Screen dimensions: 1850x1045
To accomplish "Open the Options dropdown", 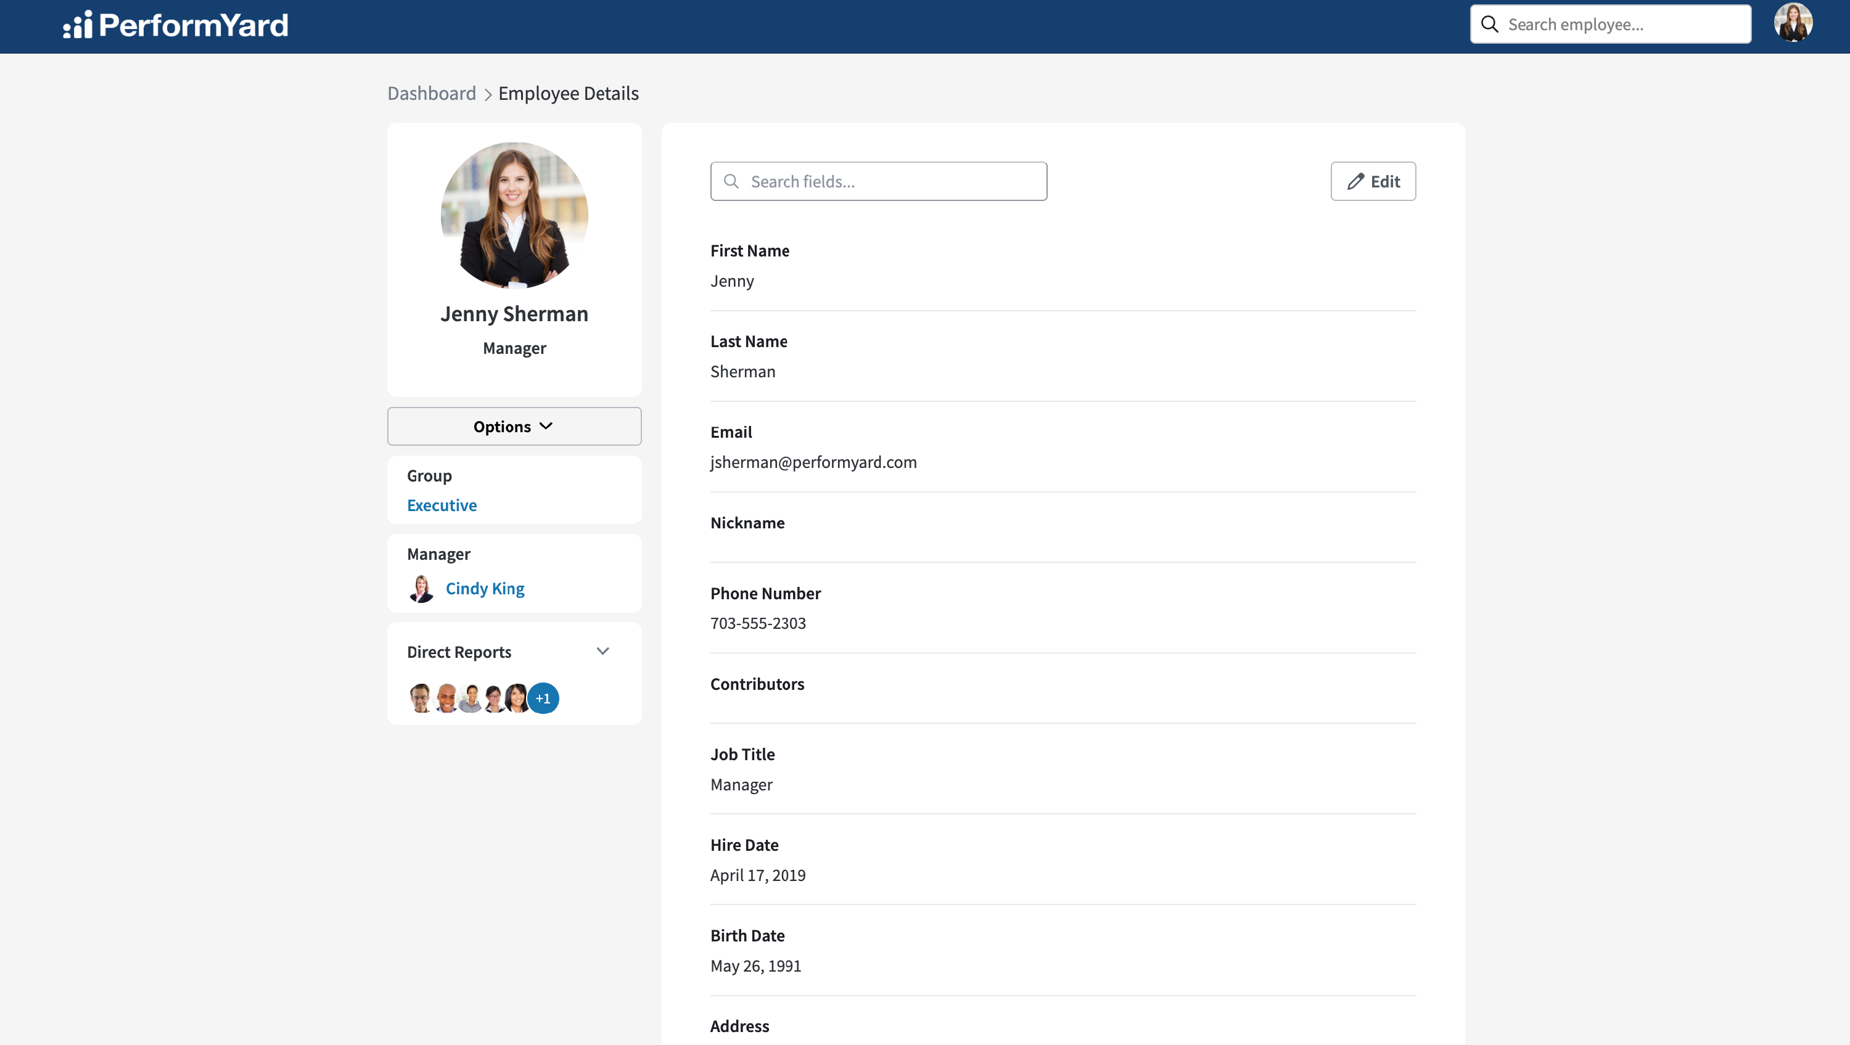I will (x=514, y=426).
